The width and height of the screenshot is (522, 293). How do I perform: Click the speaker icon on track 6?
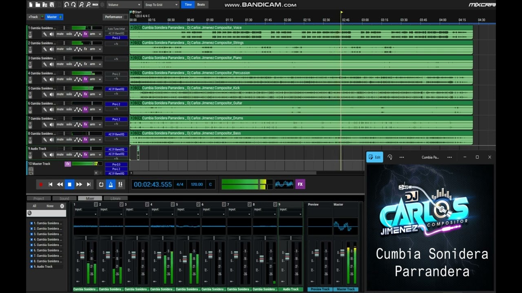point(51,109)
